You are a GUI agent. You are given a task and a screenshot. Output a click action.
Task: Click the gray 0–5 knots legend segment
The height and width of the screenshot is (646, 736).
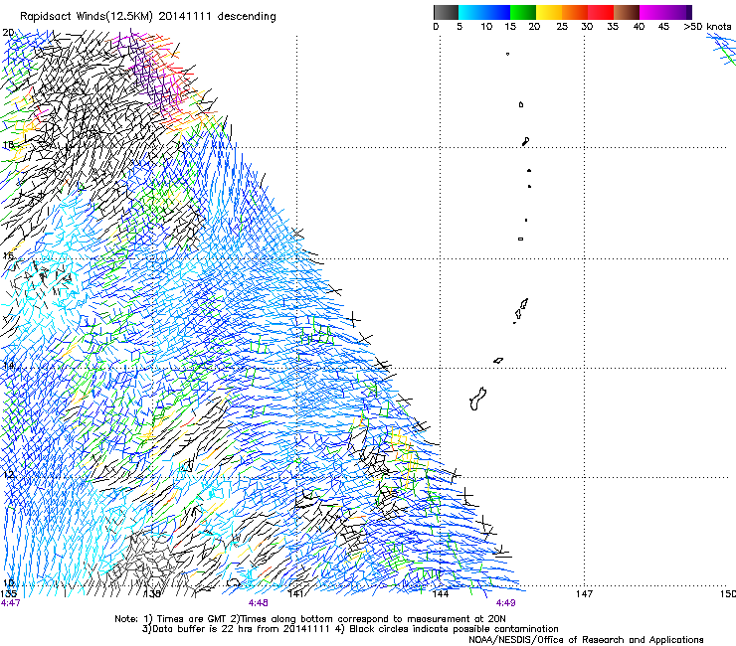pyautogui.click(x=446, y=12)
